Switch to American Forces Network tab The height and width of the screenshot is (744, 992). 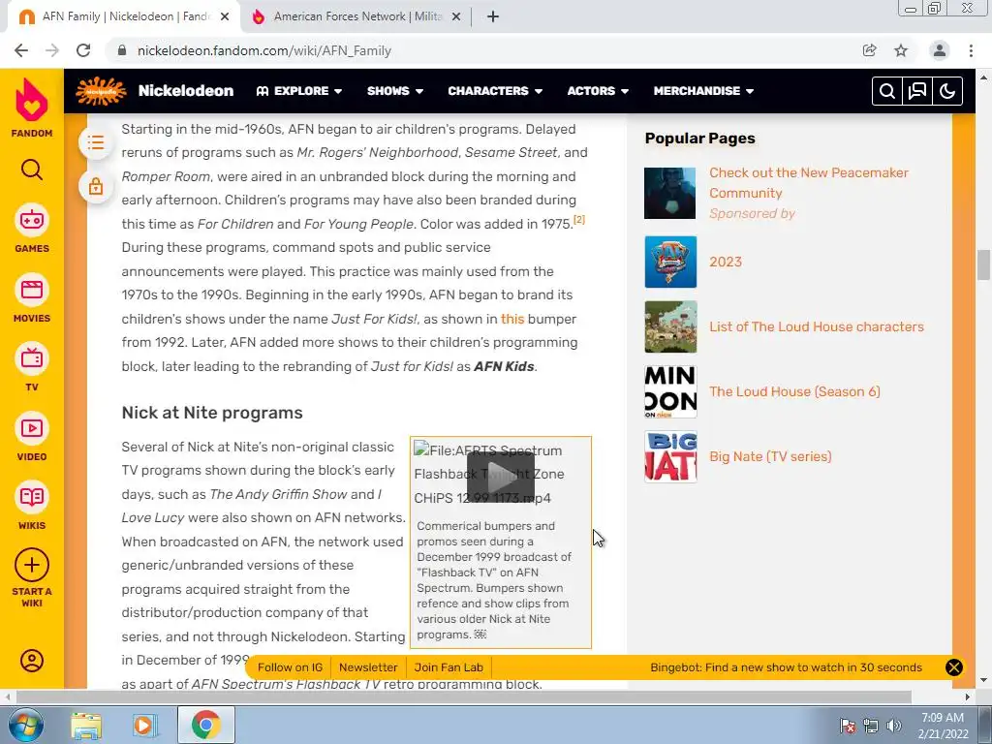pos(357,16)
